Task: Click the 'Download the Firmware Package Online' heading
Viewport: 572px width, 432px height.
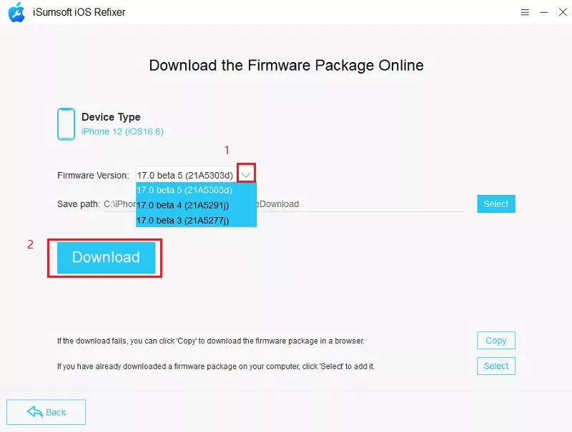Action: pos(287,66)
